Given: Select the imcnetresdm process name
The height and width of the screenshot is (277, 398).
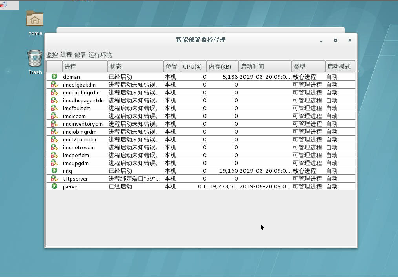Looking at the screenshot, I should click(79, 148).
